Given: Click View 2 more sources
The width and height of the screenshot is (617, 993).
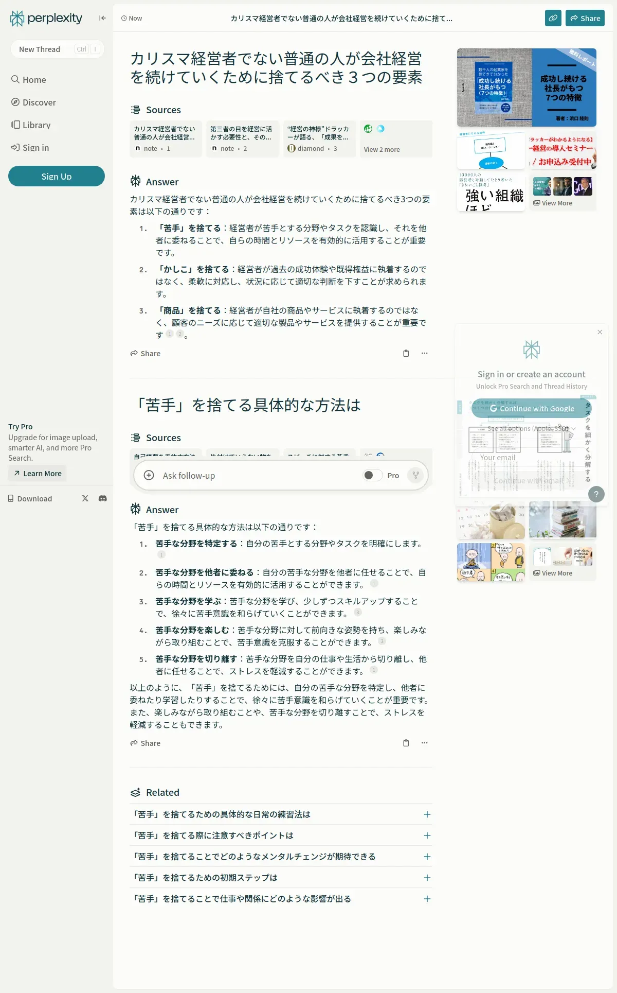Looking at the screenshot, I should pyautogui.click(x=396, y=138).
